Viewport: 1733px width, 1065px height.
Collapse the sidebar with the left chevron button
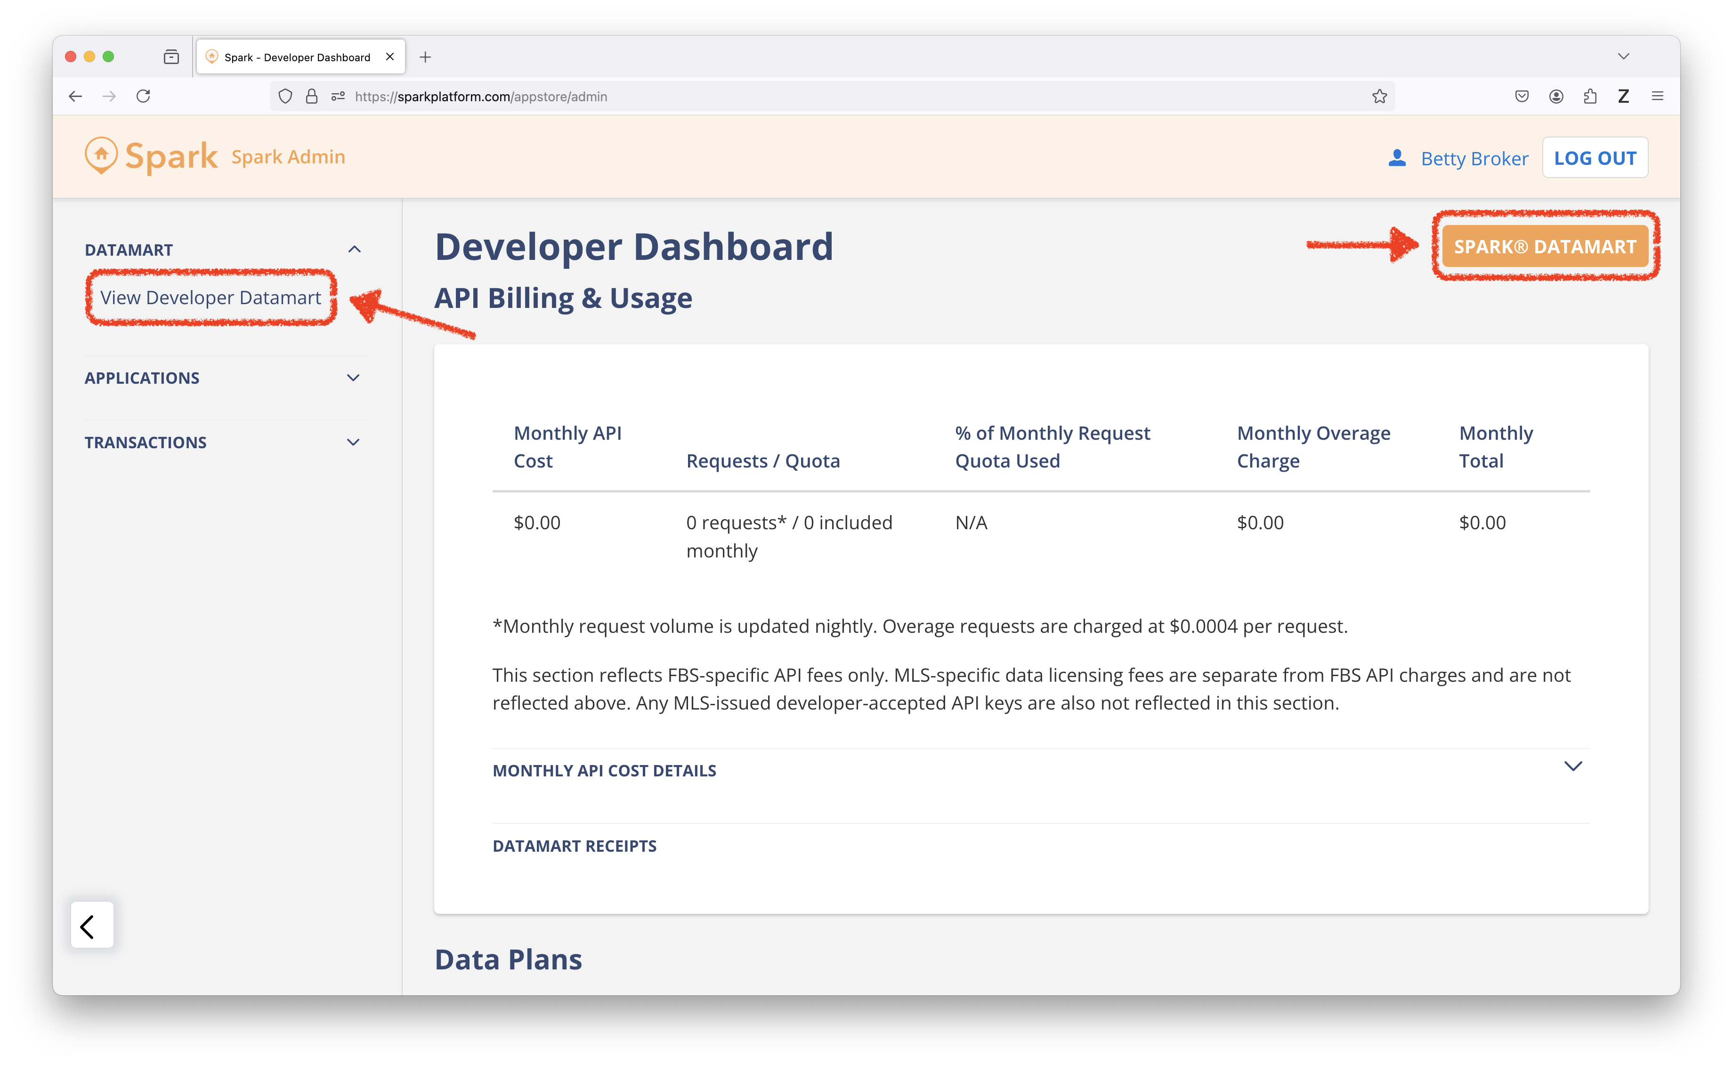[x=91, y=925]
